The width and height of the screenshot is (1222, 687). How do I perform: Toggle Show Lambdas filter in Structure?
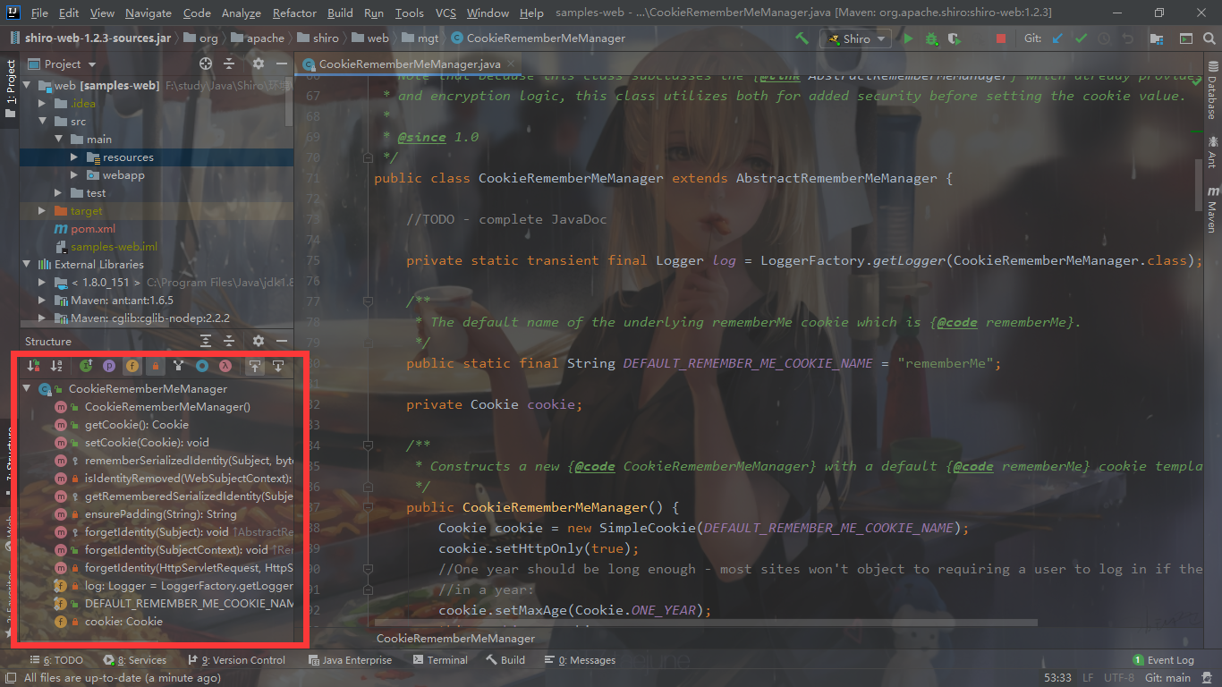click(225, 366)
